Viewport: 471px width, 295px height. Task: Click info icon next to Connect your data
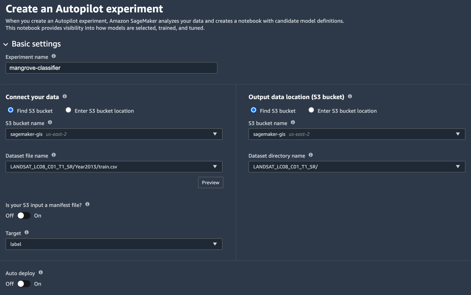tap(65, 96)
